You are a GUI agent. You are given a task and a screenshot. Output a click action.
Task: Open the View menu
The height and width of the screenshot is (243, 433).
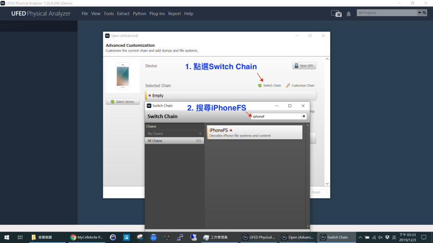click(x=96, y=13)
